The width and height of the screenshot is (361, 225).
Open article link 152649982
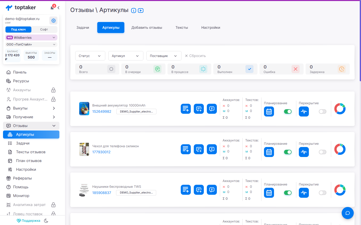(102, 111)
